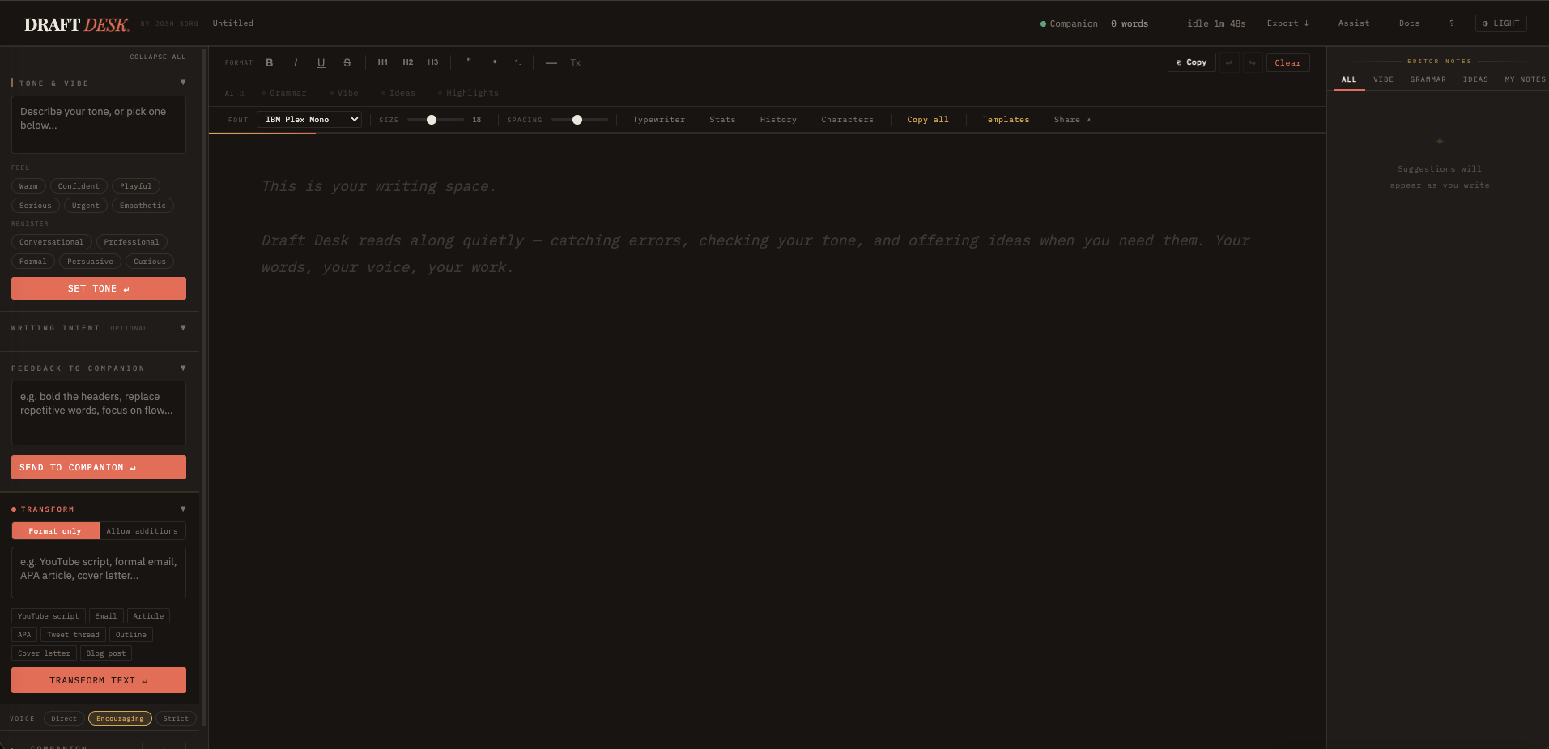Image resolution: width=1549 pixels, height=749 pixels.
Task: Click the Clear button
Action: click(1287, 62)
